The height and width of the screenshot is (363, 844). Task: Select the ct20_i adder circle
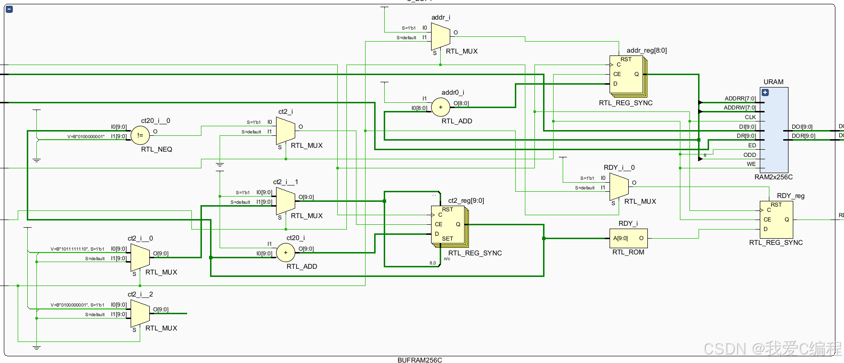(x=286, y=253)
